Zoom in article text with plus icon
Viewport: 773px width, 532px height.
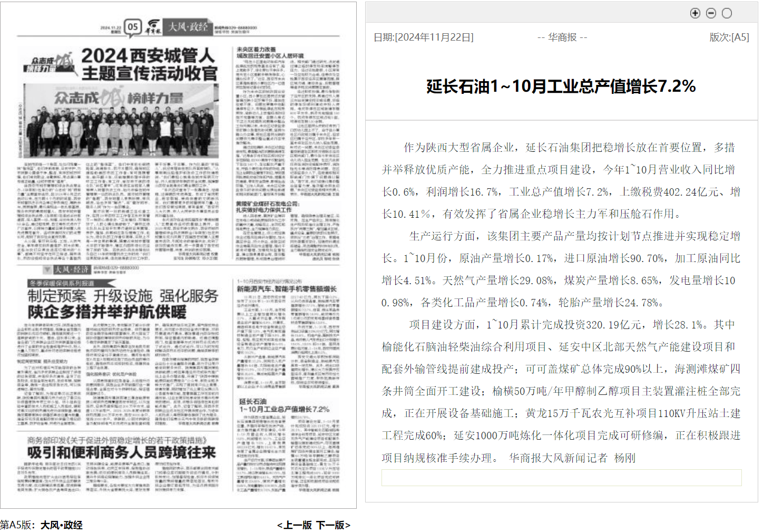click(x=695, y=13)
